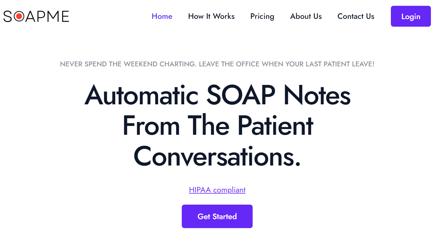This screenshot has width=435, height=231.
Task: Click Pricing in the top navigation bar
Action: (x=262, y=17)
